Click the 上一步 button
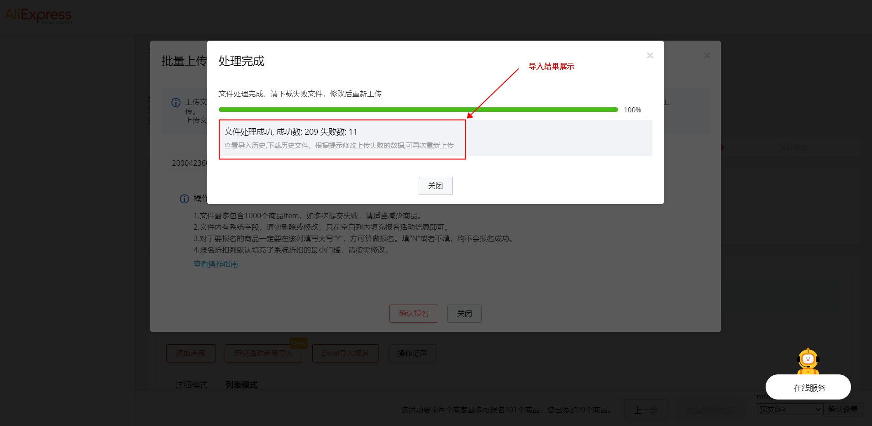 pyautogui.click(x=646, y=410)
